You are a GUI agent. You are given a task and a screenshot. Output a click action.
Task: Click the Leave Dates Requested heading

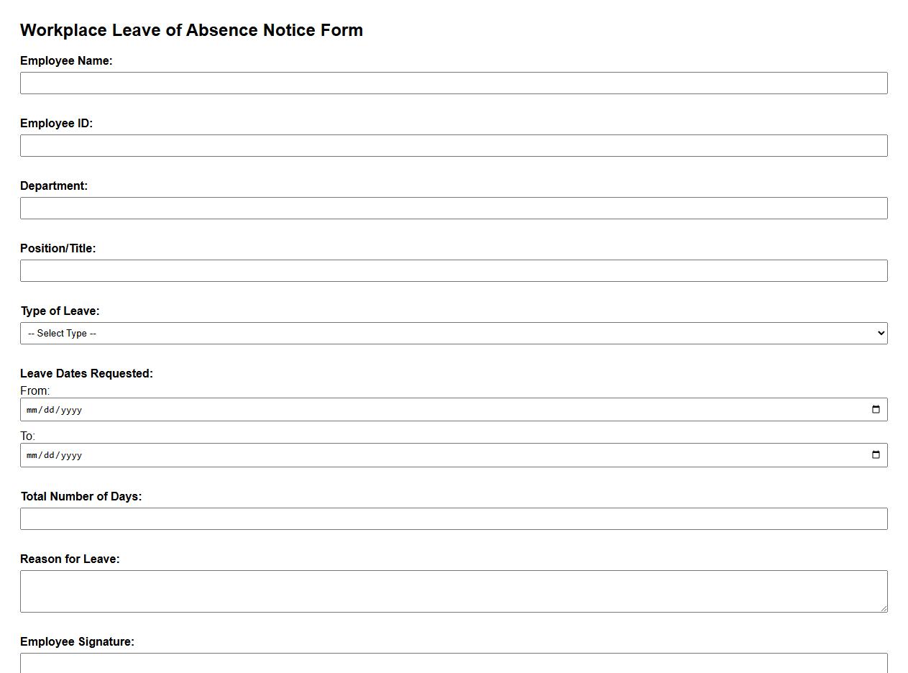[x=86, y=373]
